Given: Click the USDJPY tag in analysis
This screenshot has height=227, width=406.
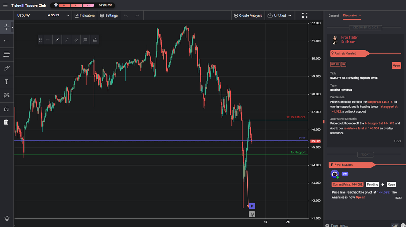Looking at the screenshot, I should (x=335, y=64).
